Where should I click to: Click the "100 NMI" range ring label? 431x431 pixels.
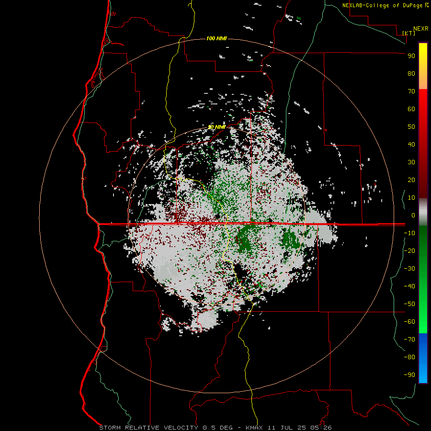pos(216,38)
